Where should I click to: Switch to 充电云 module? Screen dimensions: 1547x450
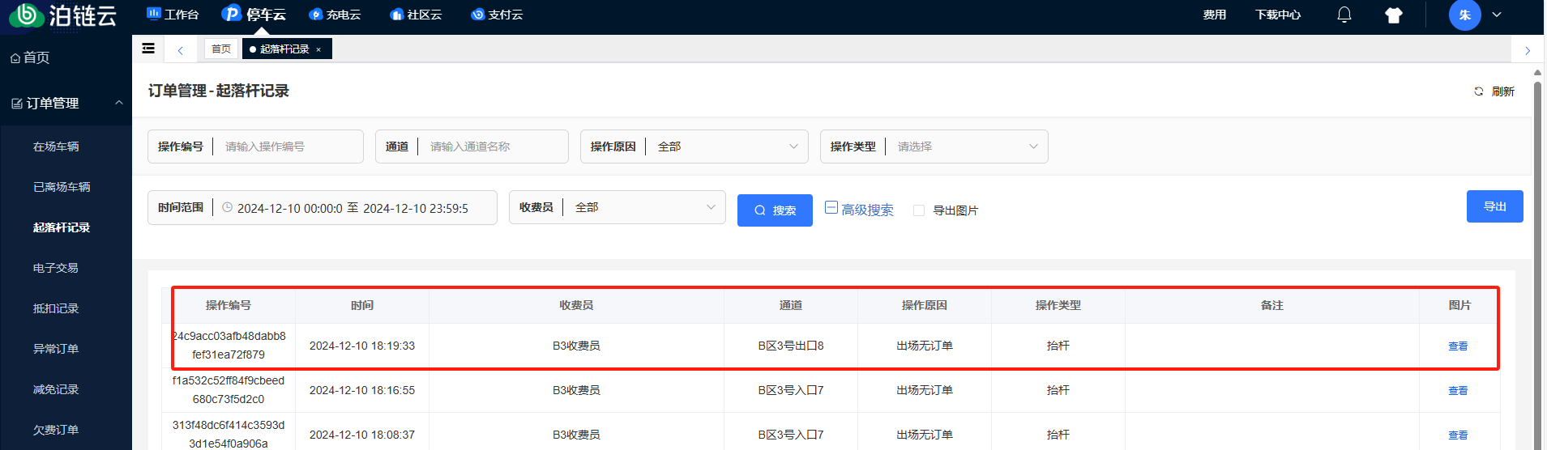click(335, 15)
